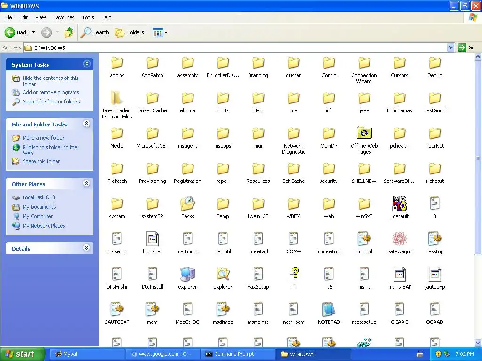Open the Back history dropdown arrow
This screenshot has height=361, width=482.
click(x=33, y=32)
